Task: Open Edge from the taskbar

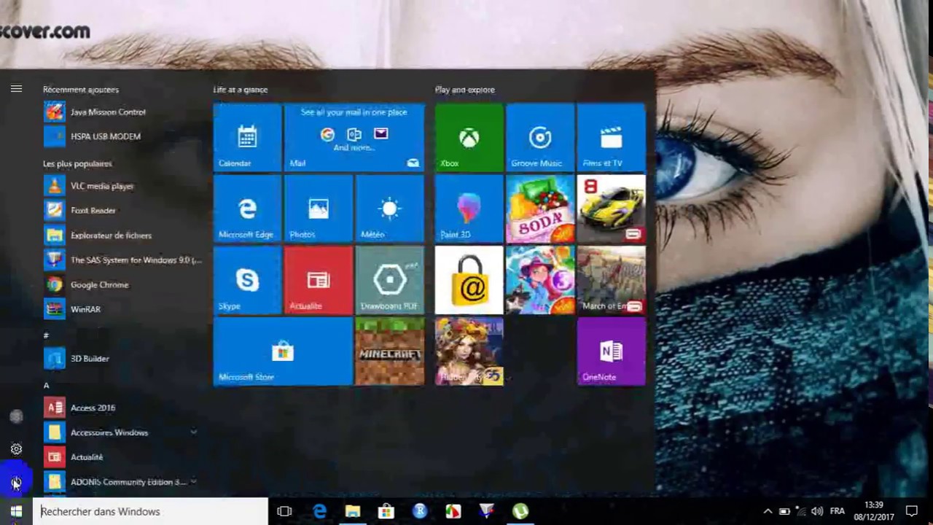Action: click(319, 512)
